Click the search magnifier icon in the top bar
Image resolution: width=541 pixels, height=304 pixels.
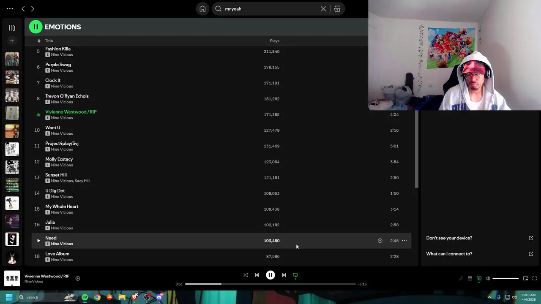(218, 9)
